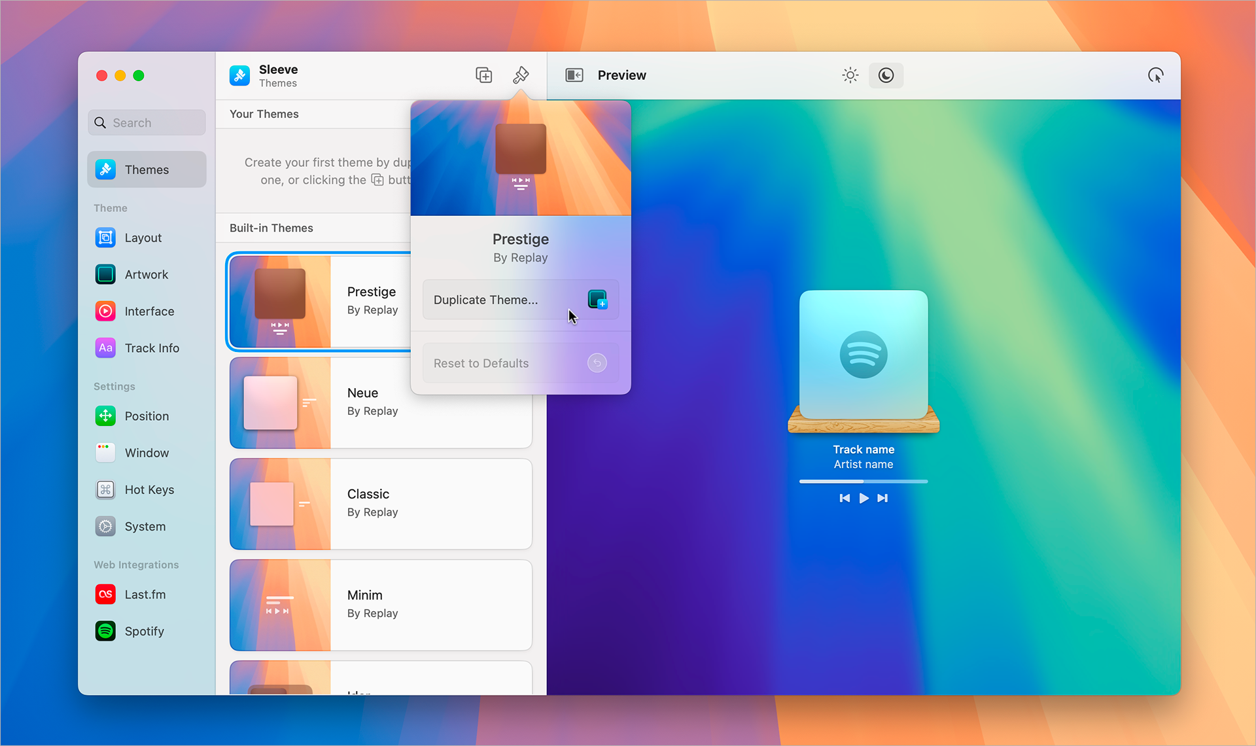Screen dimensions: 1256x746
Task: Open the Layout section icon
Action: 105,238
